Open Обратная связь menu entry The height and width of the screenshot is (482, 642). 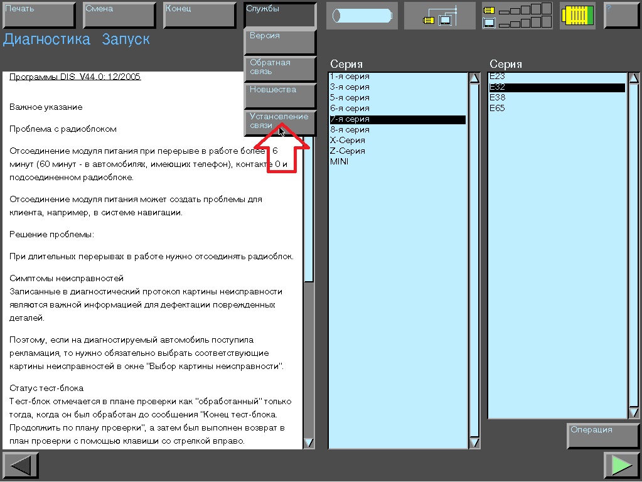[x=280, y=68]
